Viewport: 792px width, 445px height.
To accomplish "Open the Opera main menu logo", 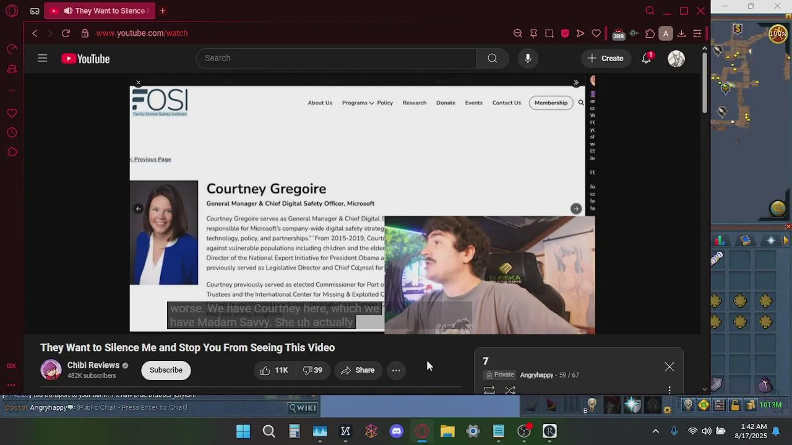I will (12, 11).
